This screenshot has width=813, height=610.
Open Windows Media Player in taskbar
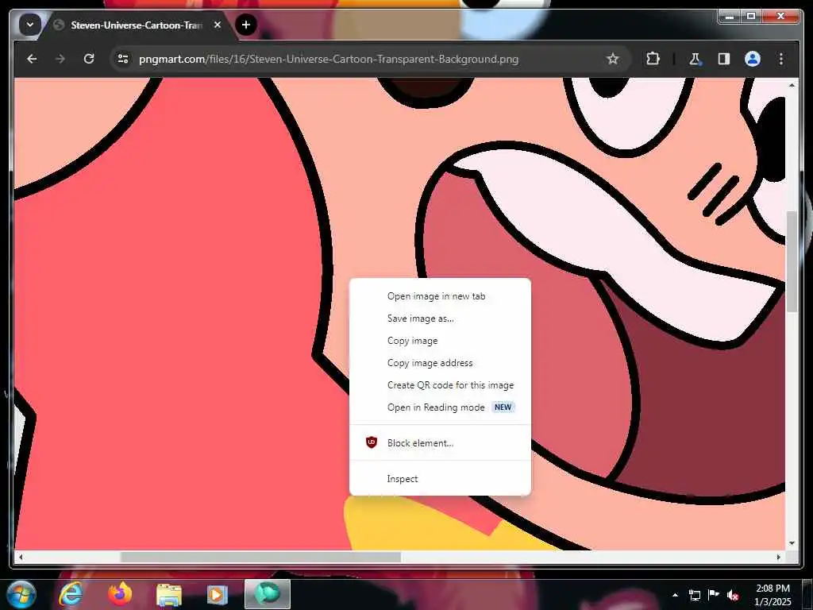tap(218, 594)
